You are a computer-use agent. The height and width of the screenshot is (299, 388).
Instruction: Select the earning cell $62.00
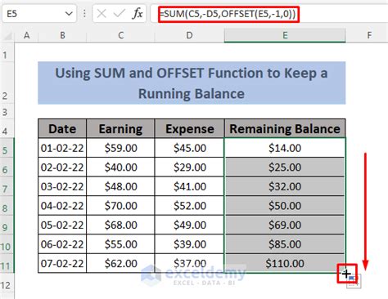(120, 263)
